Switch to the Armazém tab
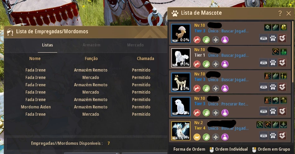 coord(91,45)
